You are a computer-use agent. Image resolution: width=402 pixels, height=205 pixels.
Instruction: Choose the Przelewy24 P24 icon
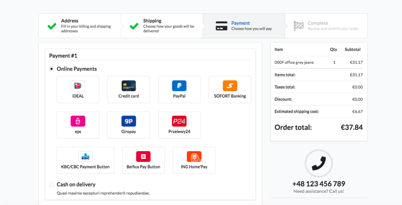click(179, 121)
